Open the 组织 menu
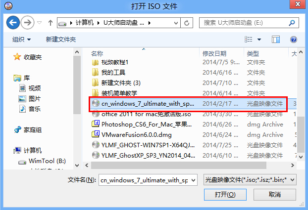 tap(21, 40)
